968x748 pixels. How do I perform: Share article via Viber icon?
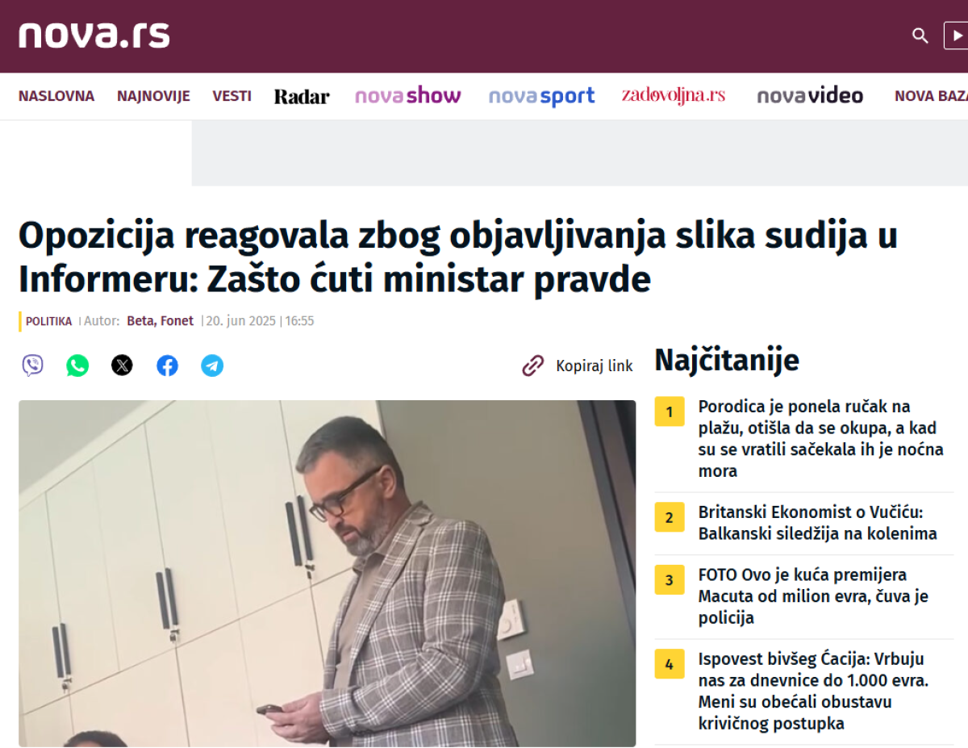point(32,366)
